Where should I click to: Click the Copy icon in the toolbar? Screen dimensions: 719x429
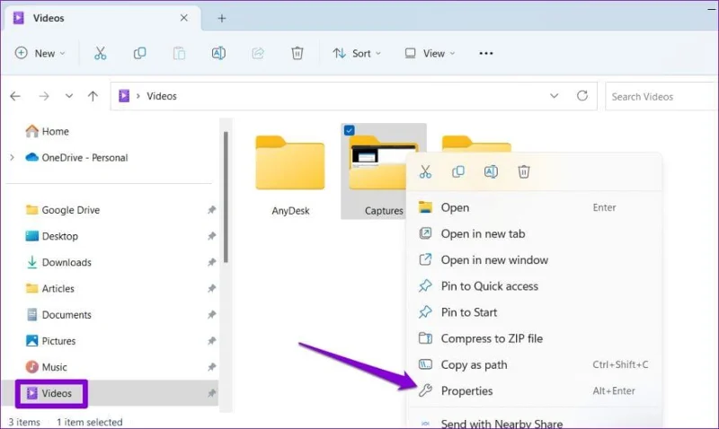click(x=139, y=53)
